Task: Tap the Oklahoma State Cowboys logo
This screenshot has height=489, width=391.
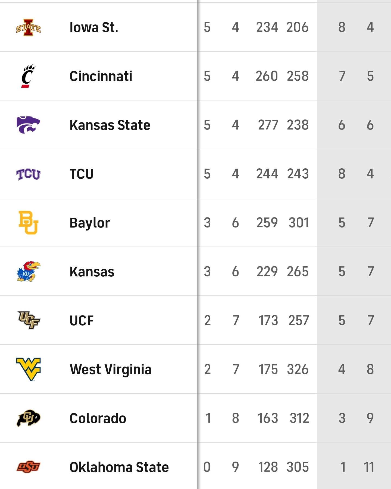Action: pos(28,467)
